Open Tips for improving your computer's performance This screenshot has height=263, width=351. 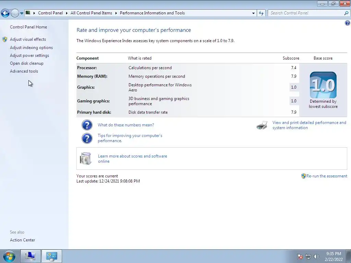pos(130,138)
